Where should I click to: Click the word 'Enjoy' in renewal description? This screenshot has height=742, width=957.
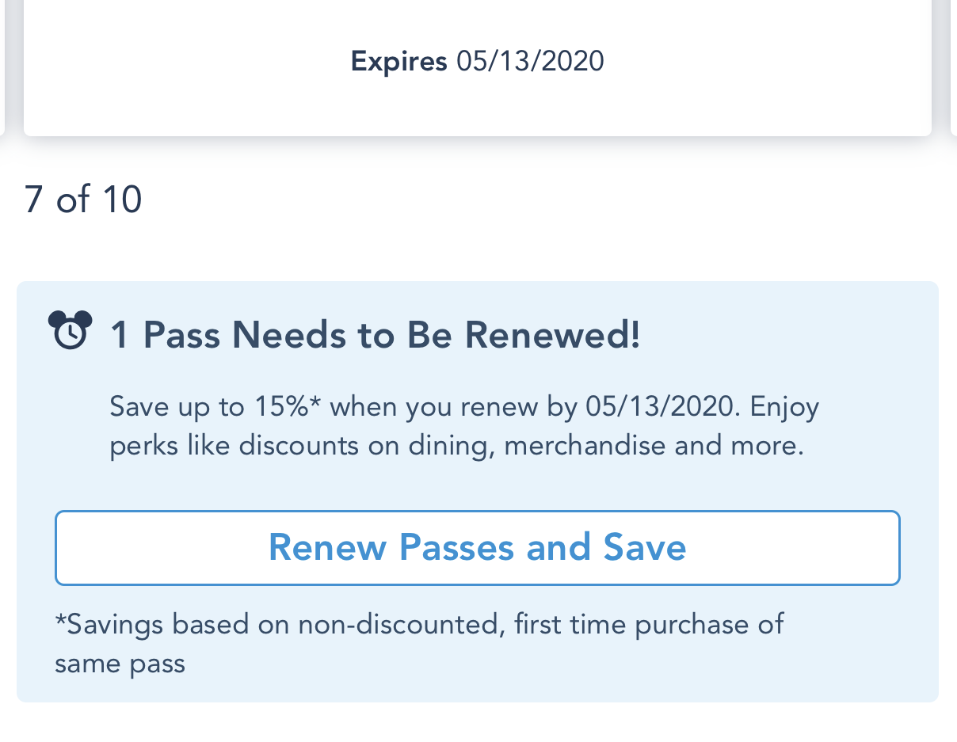784,406
